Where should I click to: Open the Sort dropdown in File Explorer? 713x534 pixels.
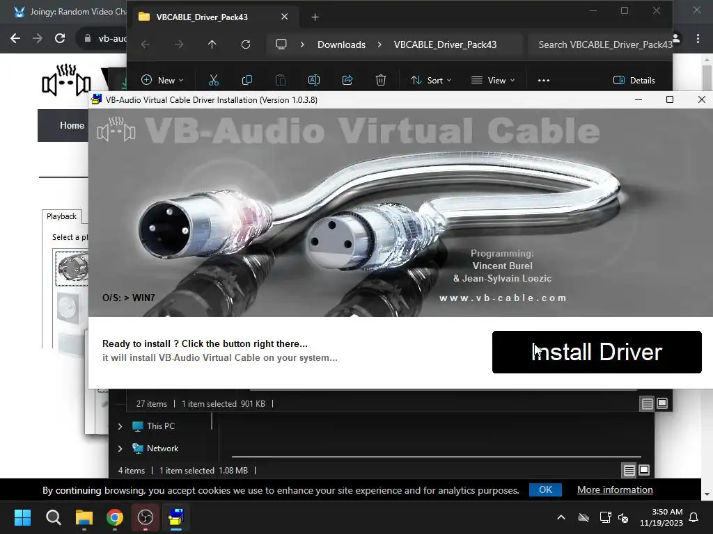tap(430, 81)
